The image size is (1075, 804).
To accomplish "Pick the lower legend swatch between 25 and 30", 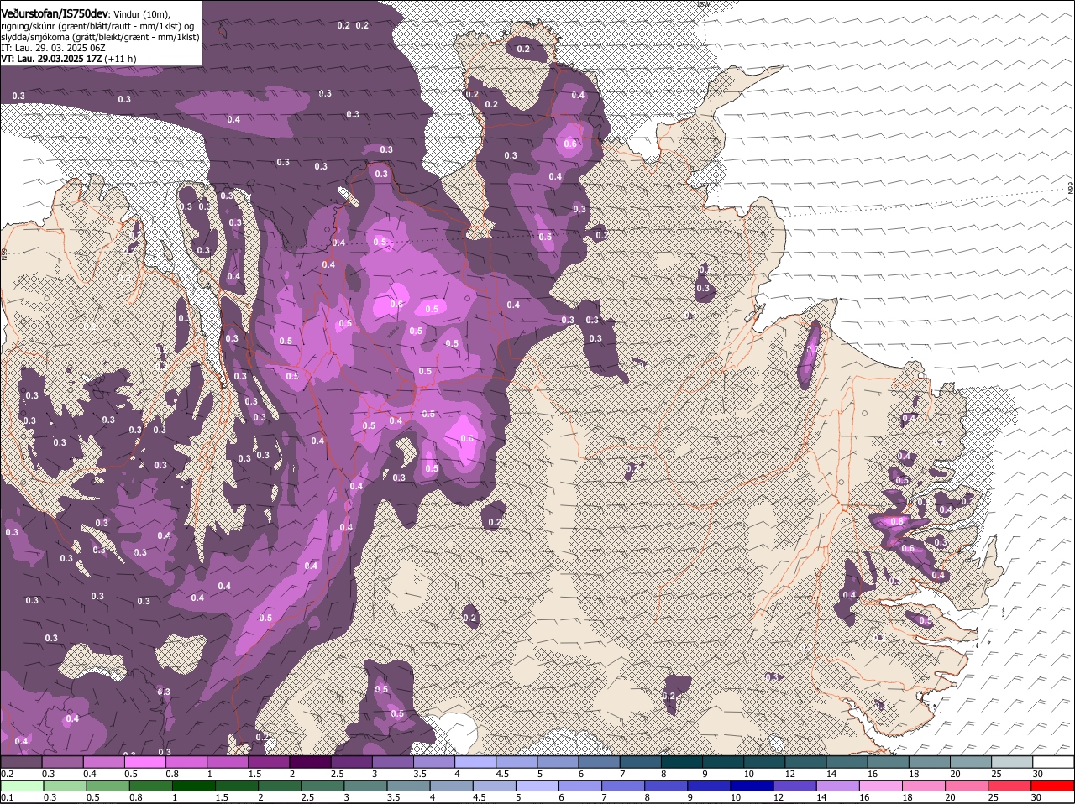I will click(1009, 786).
